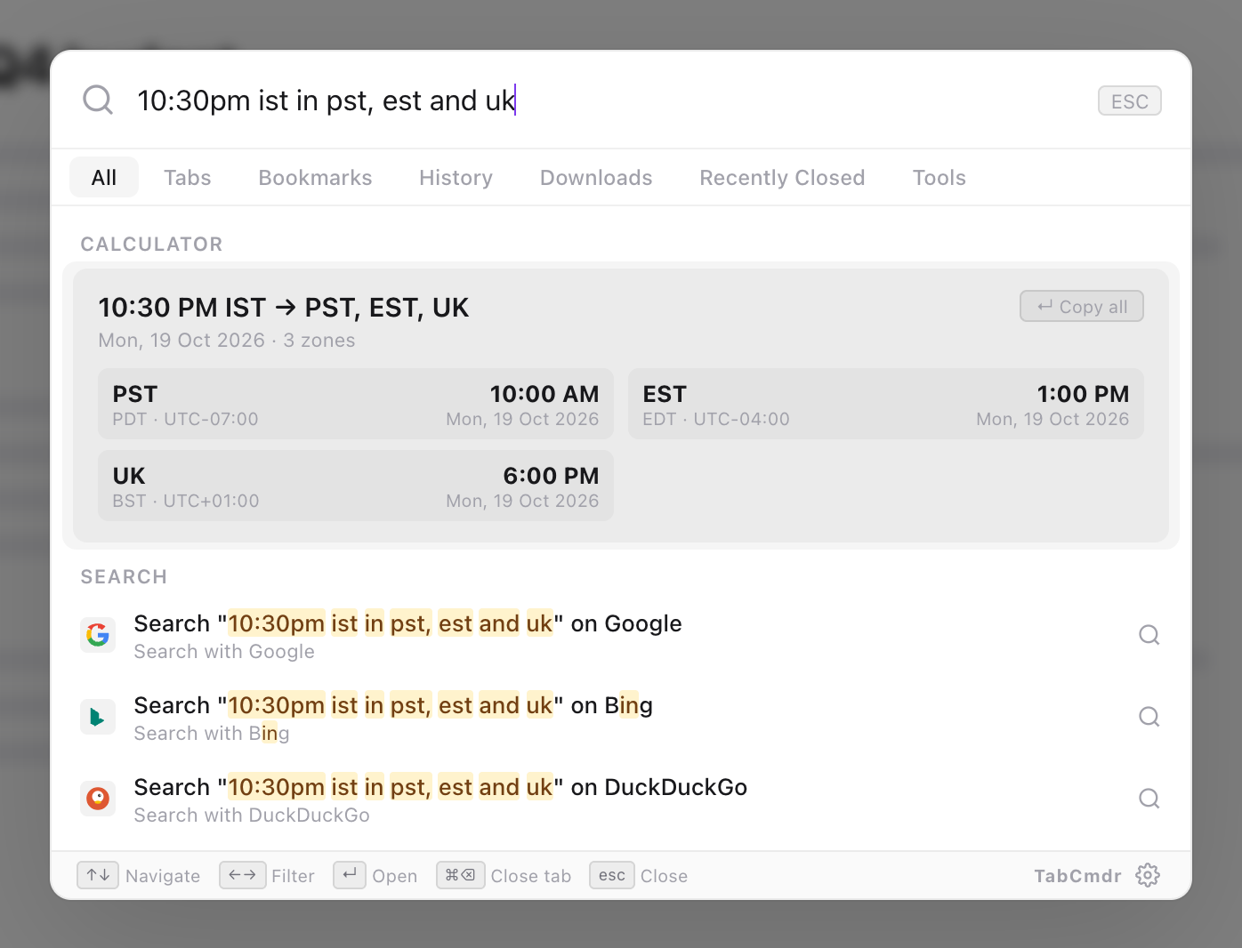Click the Google logo icon

98,635
